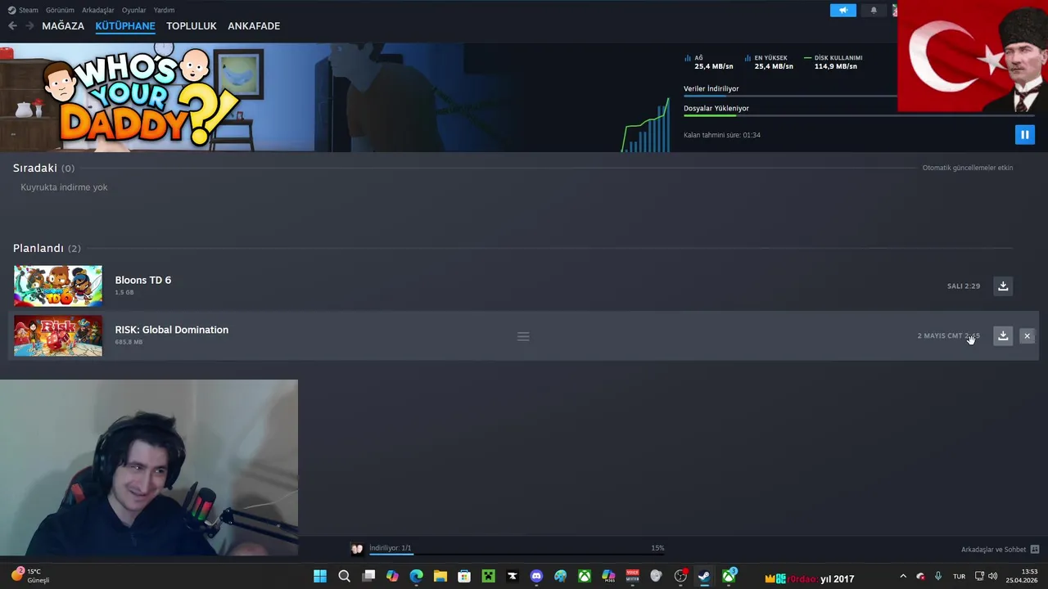Viewport: 1048px width, 589px height.
Task: Open File Explorer from the taskbar
Action: (440, 576)
